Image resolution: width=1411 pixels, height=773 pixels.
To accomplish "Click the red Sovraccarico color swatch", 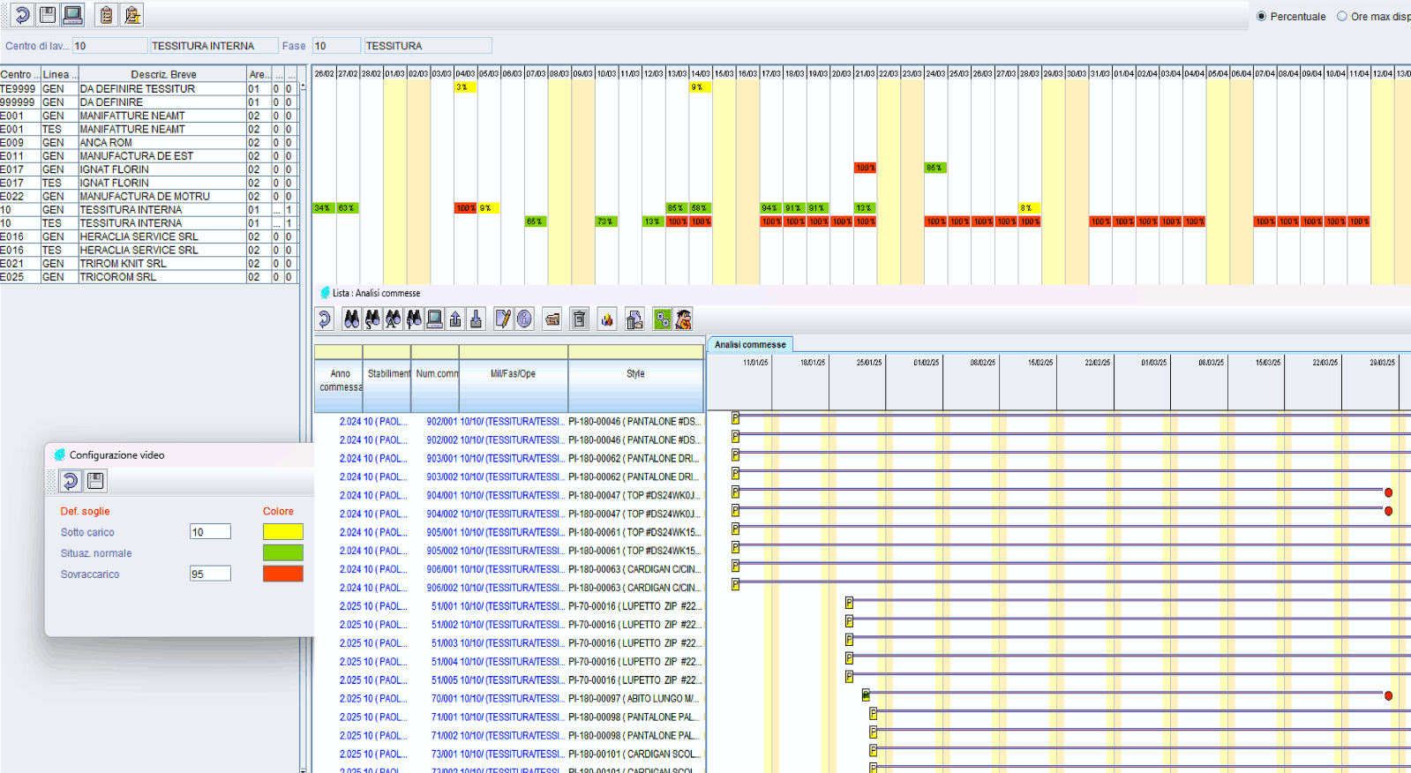I will 282,574.
